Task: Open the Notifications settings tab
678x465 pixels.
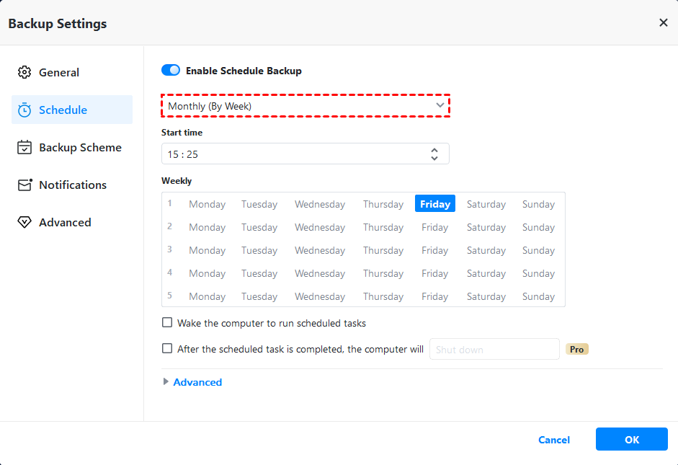Action: point(73,185)
